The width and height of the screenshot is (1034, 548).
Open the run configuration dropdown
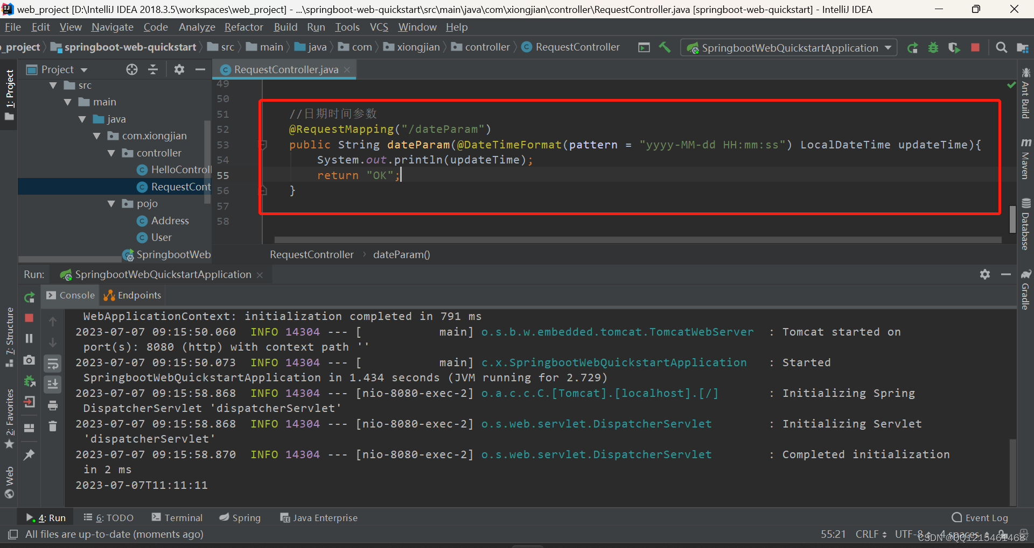click(789, 48)
